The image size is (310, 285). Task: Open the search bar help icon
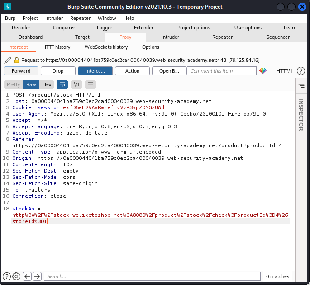(x=7, y=276)
